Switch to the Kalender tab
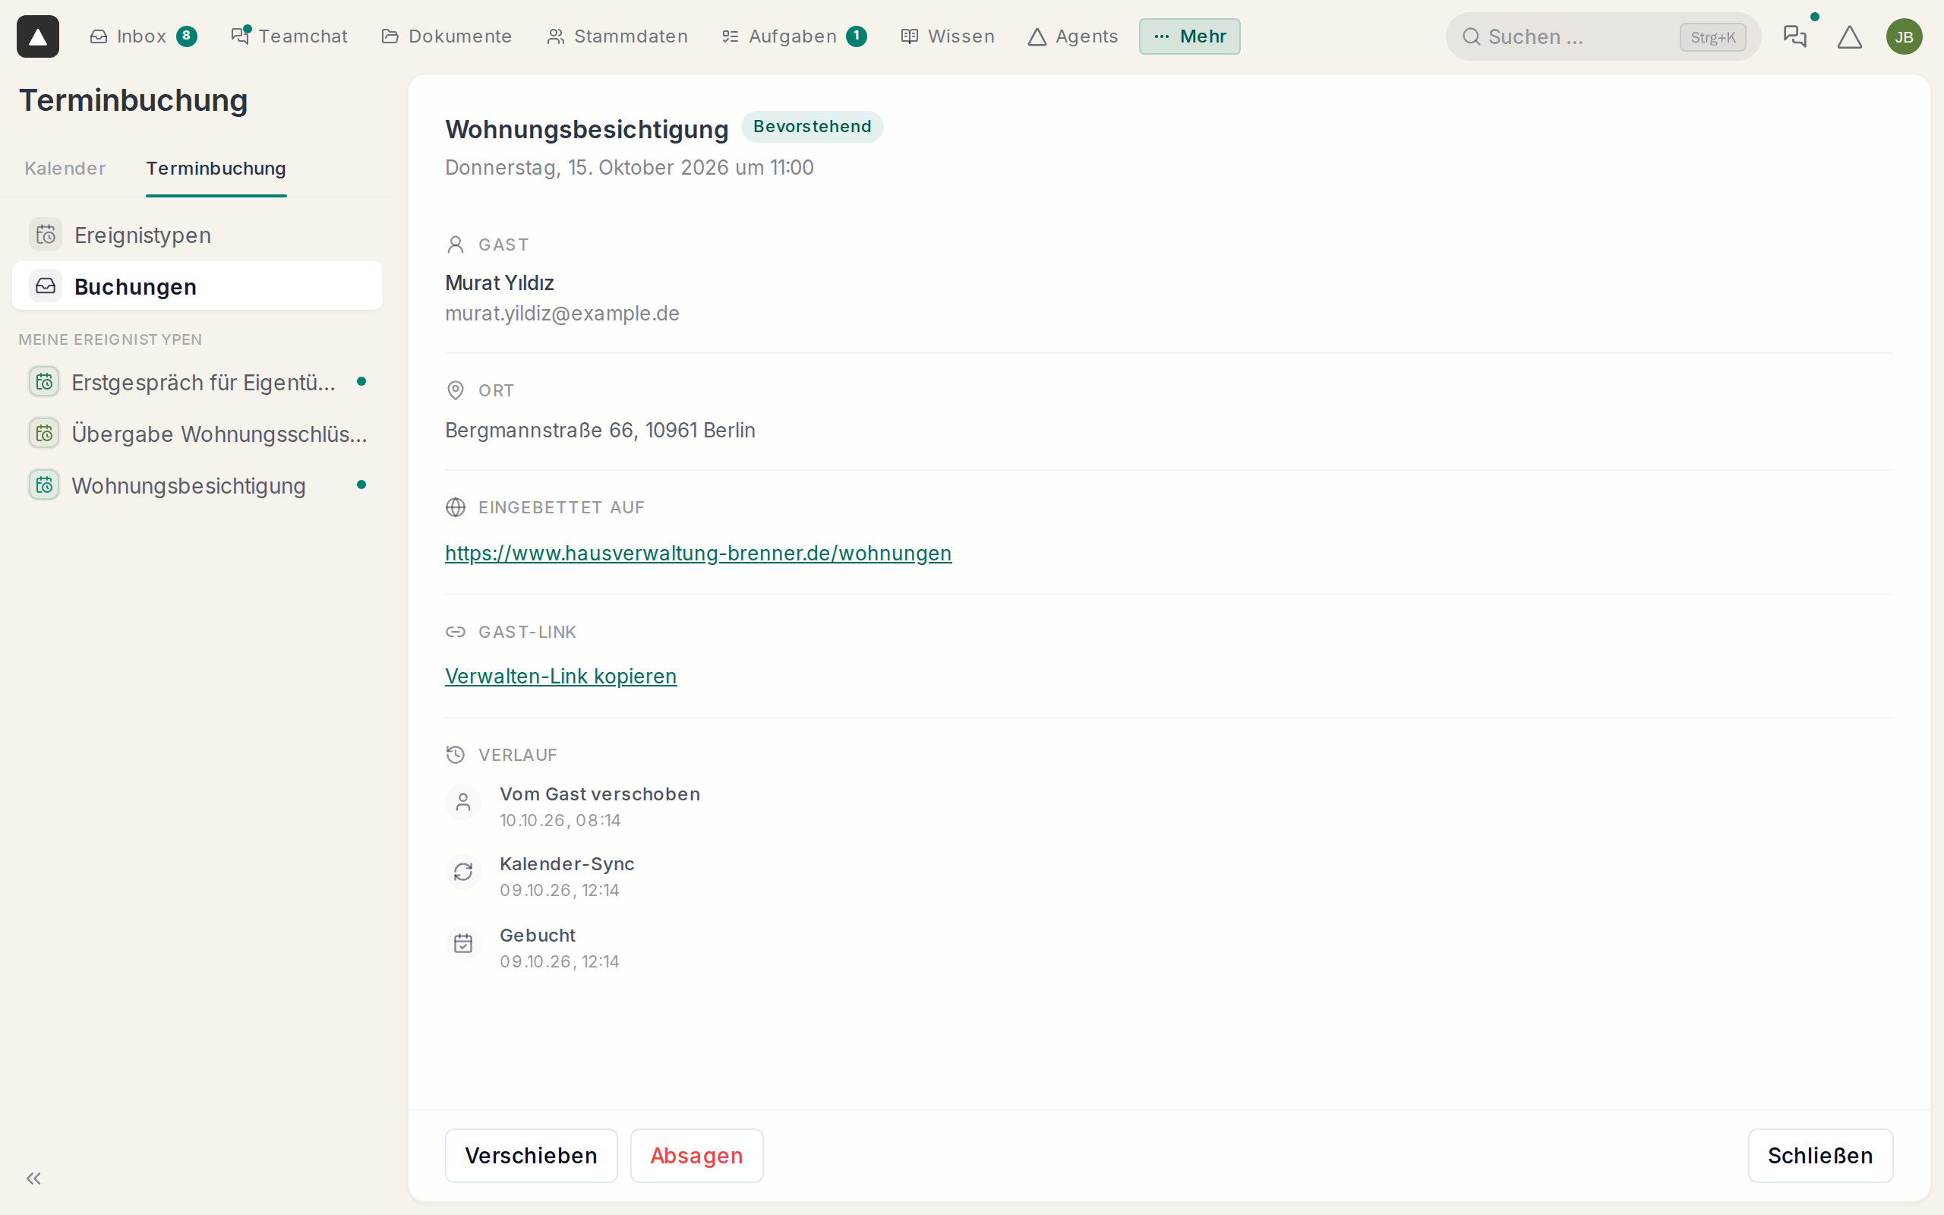 tap(65, 168)
